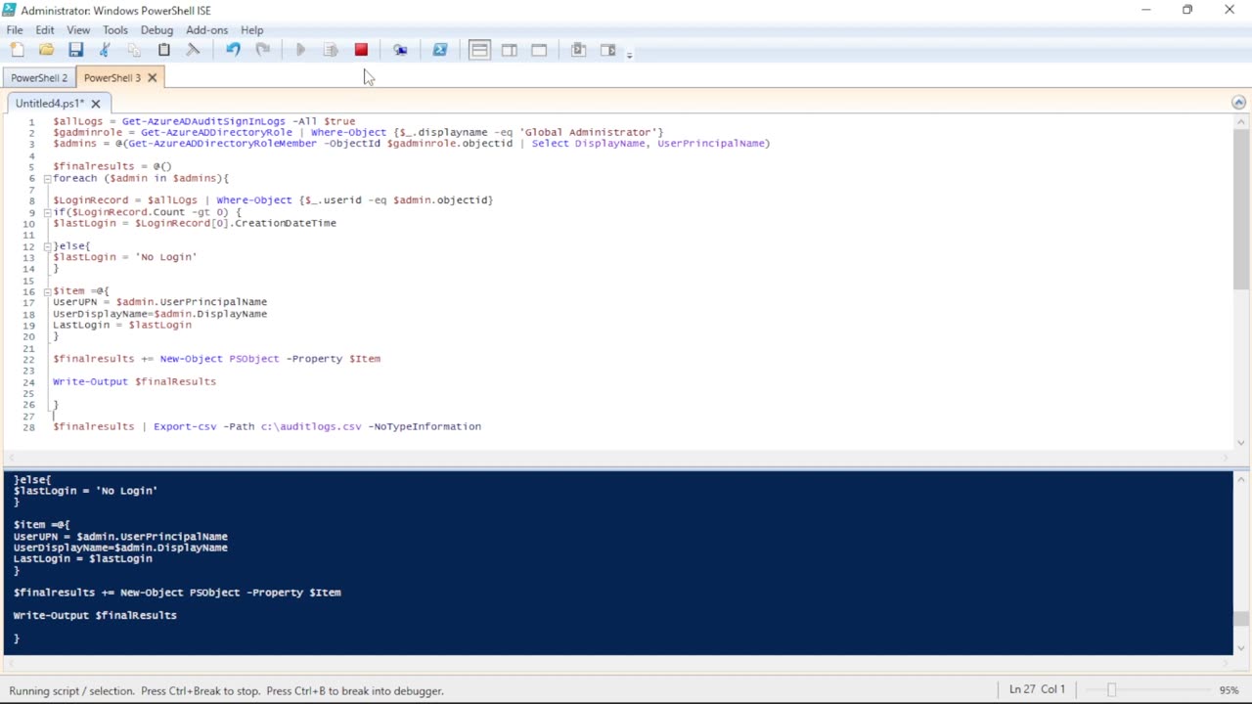Stop the running script with red square
Image resolution: width=1252 pixels, height=704 pixels.
361,50
